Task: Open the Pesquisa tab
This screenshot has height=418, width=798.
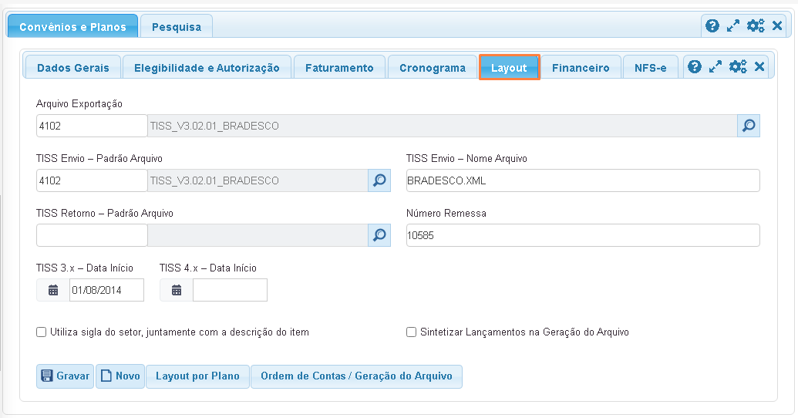Action: tap(177, 27)
